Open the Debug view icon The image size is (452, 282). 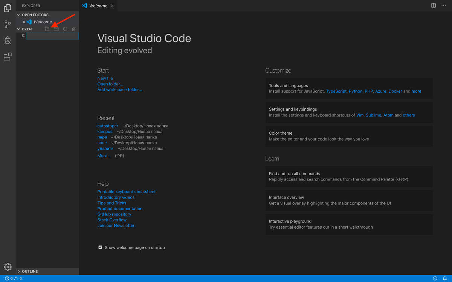(x=8, y=41)
